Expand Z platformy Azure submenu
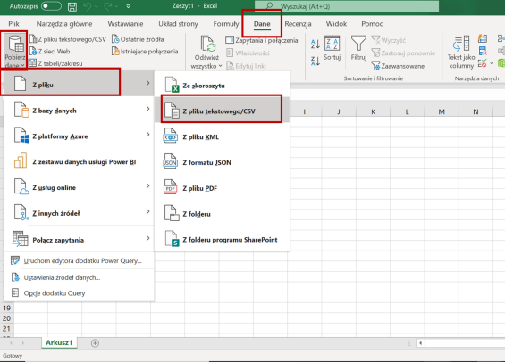 [x=79, y=136]
